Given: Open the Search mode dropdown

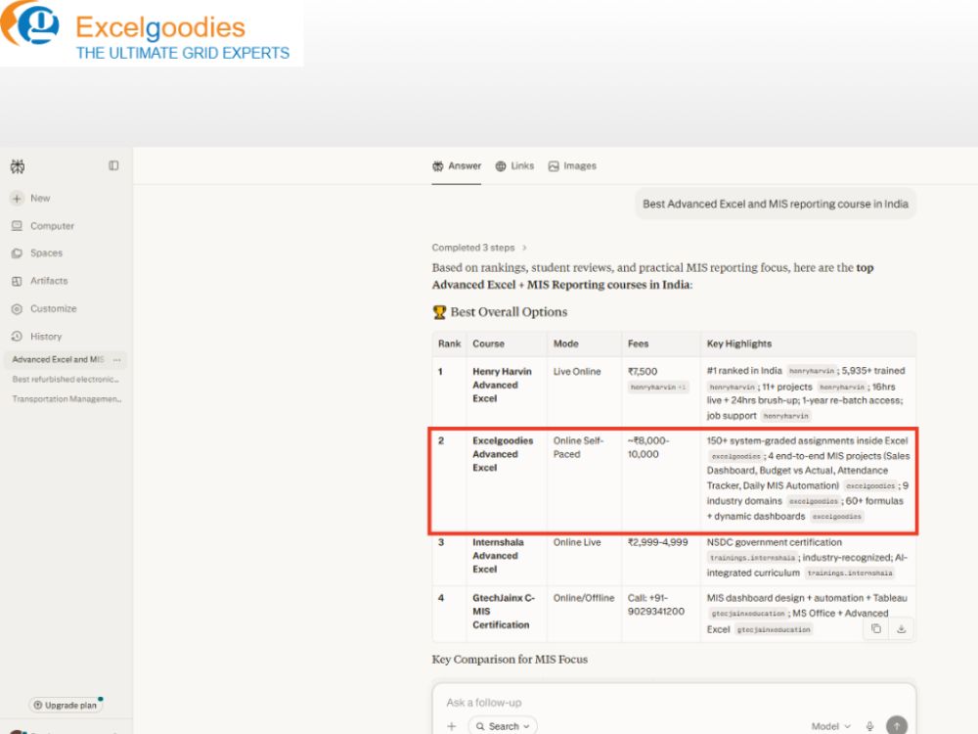Looking at the screenshot, I should tap(503, 726).
